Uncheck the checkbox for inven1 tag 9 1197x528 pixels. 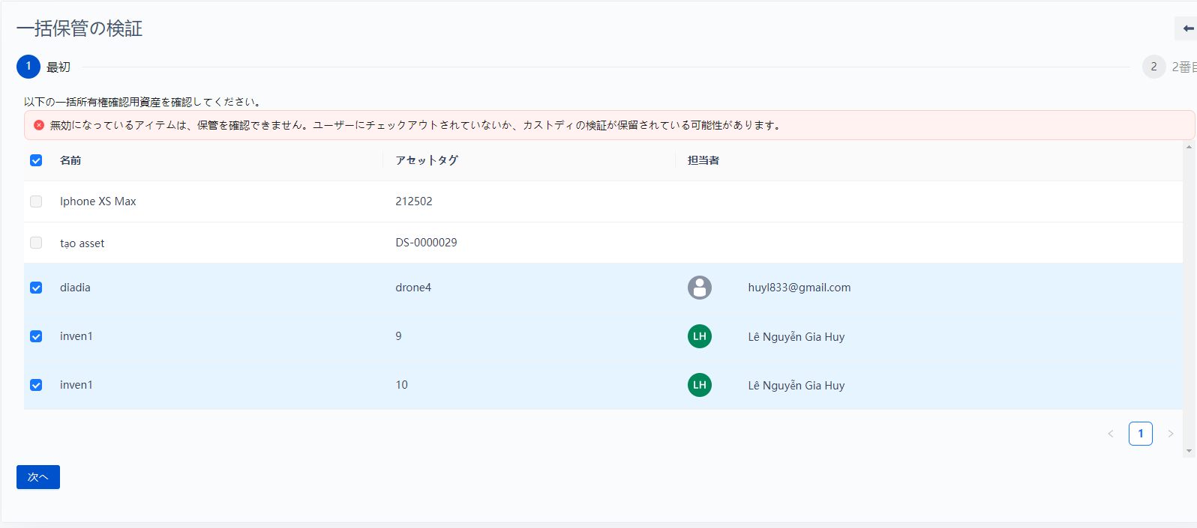tap(36, 336)
